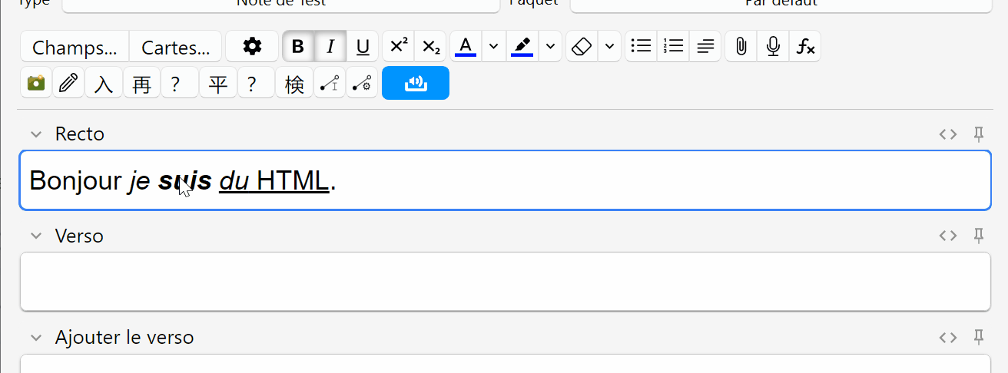The height and width of the screenshot is (373, 1008).
Task: Toggle HTML editor for Verso
Action: (x=948, y=236)
